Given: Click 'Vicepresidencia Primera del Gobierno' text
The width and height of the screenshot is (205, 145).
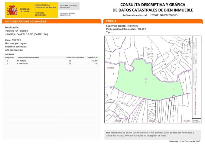Looking at the screenshot, I should (45, 6).
